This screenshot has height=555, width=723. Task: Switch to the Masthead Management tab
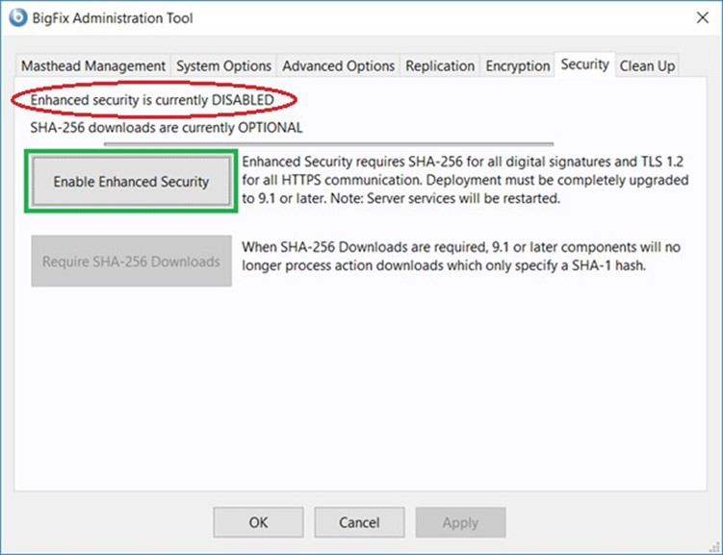(x=93, y=66)
